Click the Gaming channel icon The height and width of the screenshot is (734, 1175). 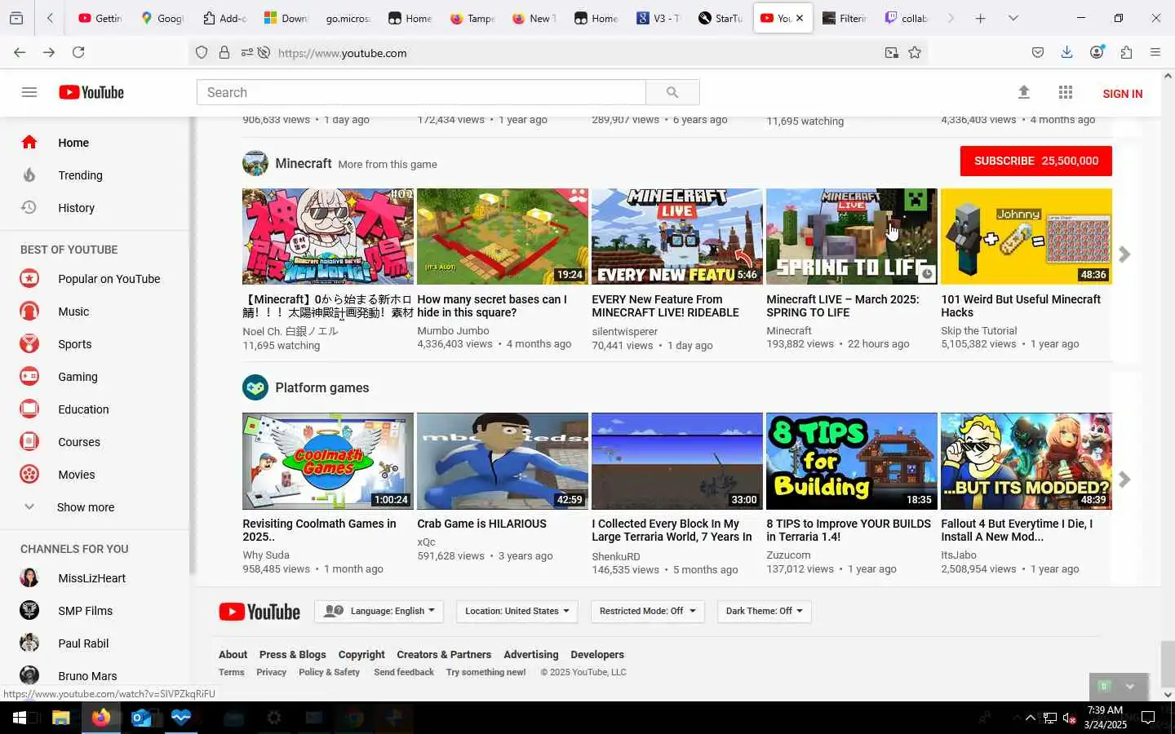click(x=29, y=377)
